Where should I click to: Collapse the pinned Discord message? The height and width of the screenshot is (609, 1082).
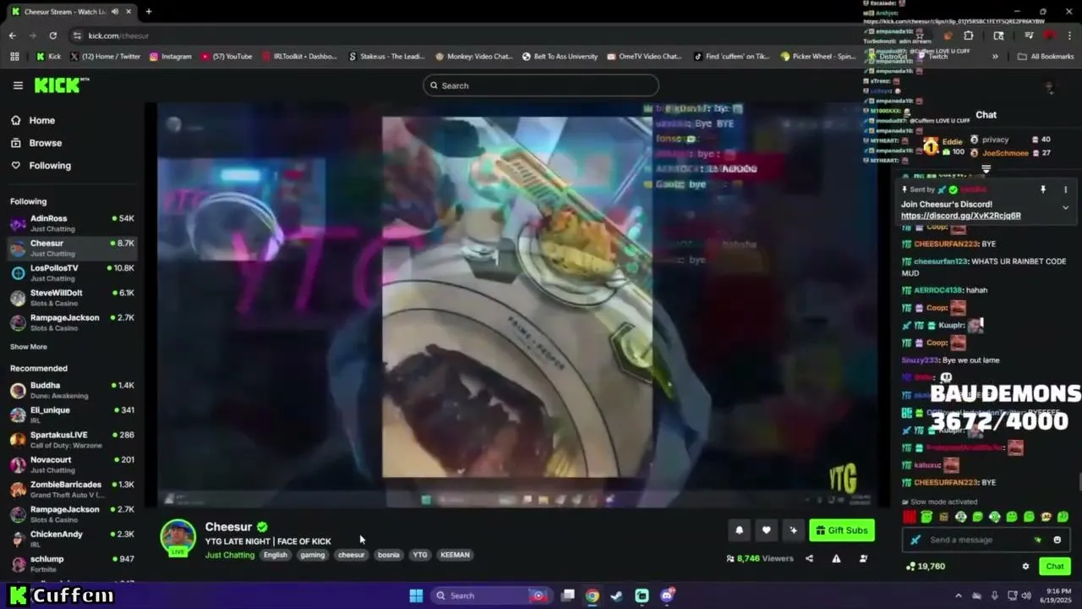tap(1065, 207)
